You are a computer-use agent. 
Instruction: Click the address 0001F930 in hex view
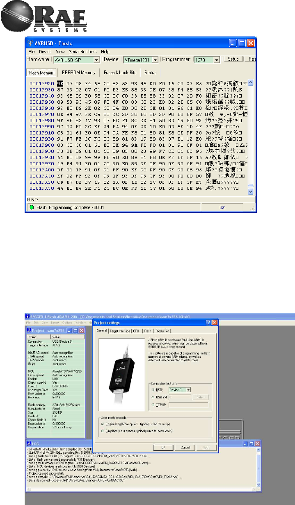pos(42,89)
